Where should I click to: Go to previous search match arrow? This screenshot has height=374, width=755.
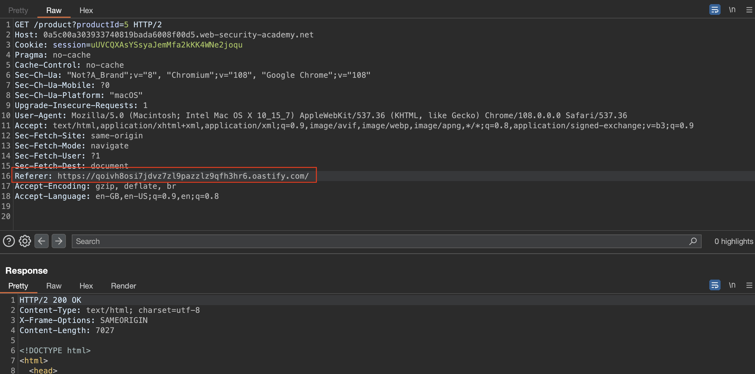(x=42, y=241)
